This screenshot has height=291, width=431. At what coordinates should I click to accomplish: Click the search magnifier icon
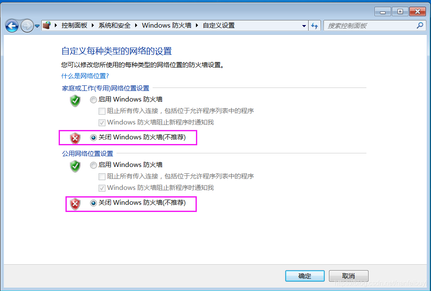[x=420, y=25]
